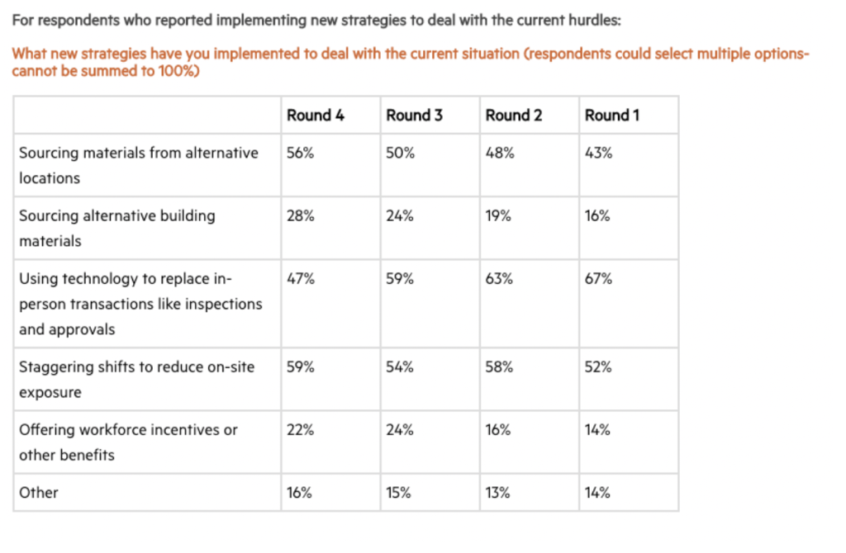Viewport: 846px width, 553px height.
Task: Select the 'Sourcing alternative building materials' row label
Action: pos(117,228)
